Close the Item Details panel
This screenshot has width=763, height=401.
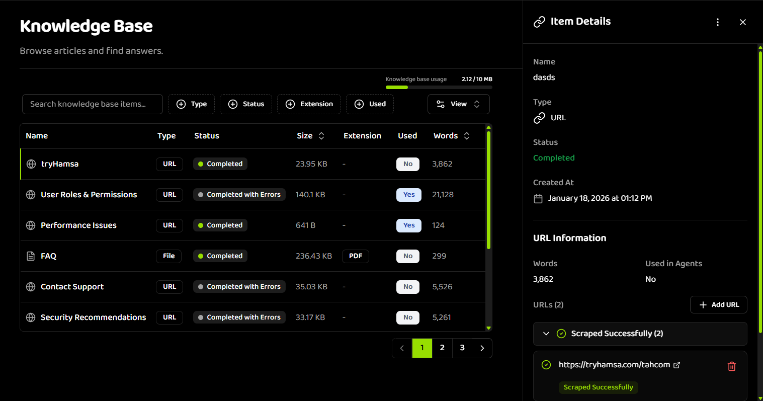pos(743,22)
